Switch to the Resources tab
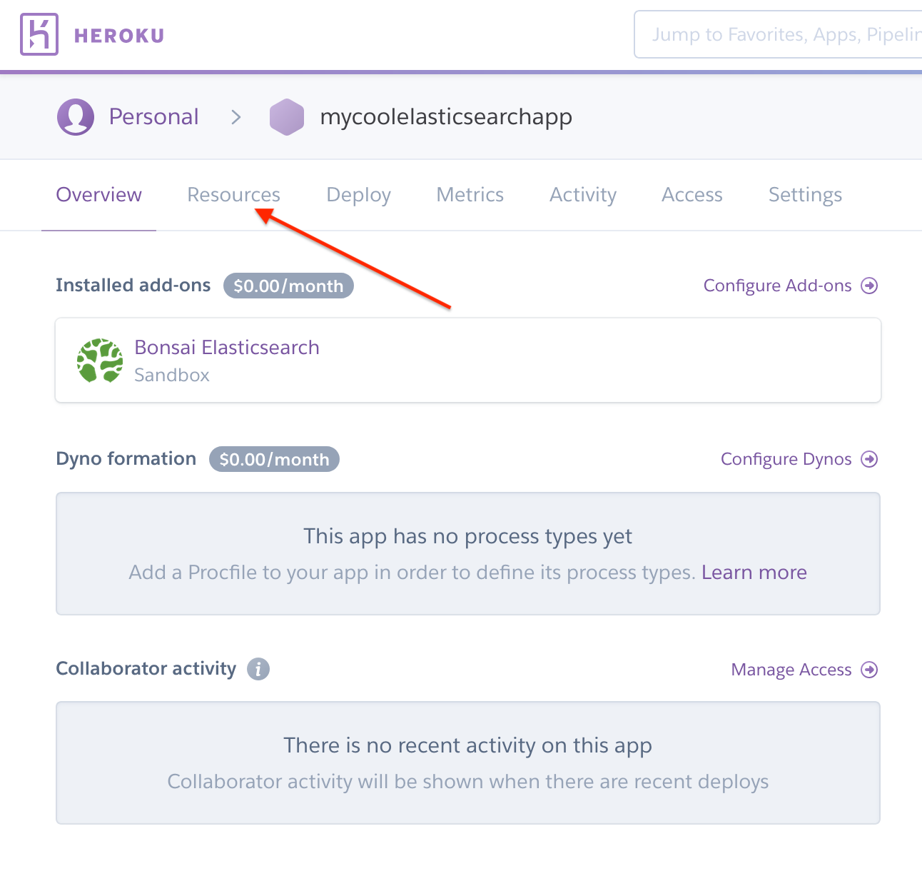Screen dimensions: 922x891 233,194
